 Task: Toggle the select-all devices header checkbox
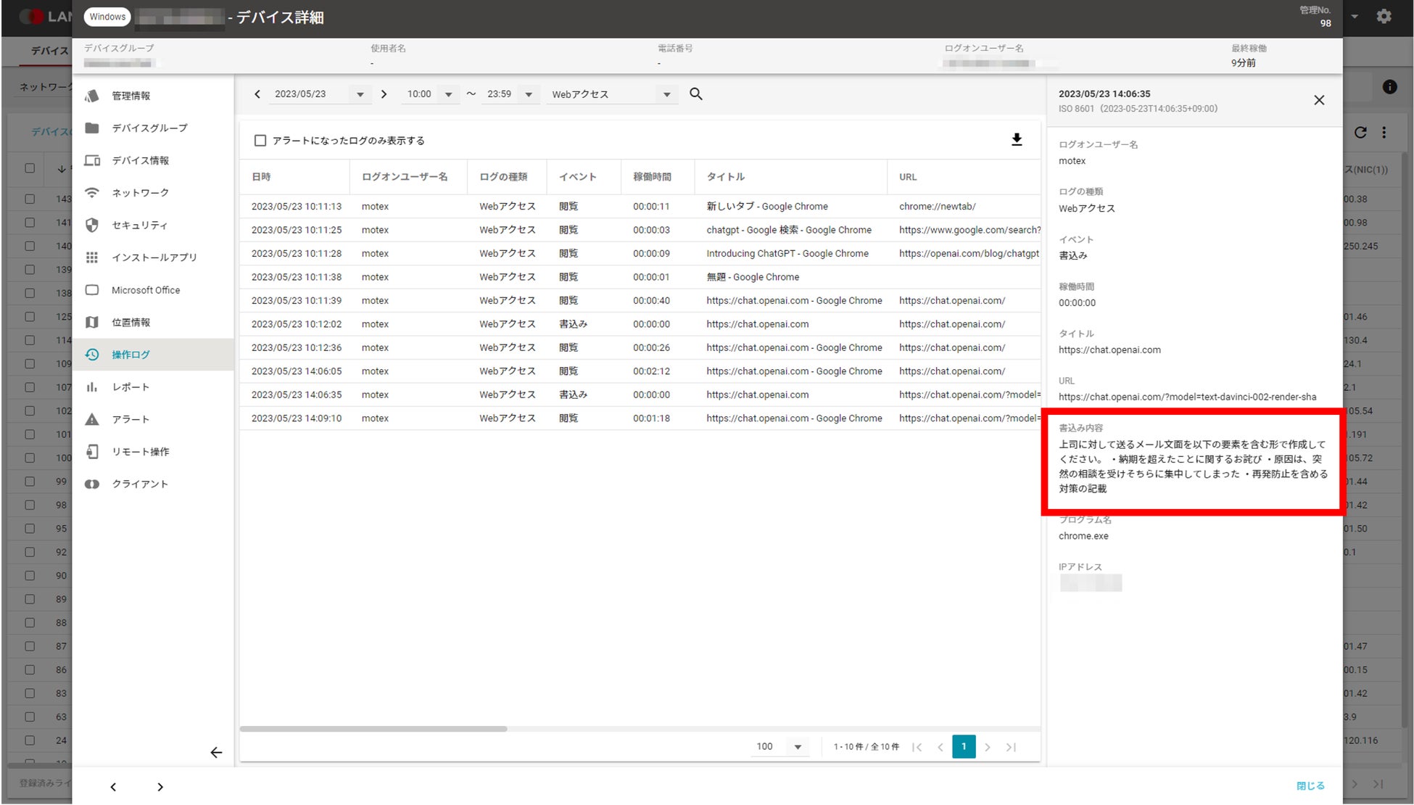30,168
